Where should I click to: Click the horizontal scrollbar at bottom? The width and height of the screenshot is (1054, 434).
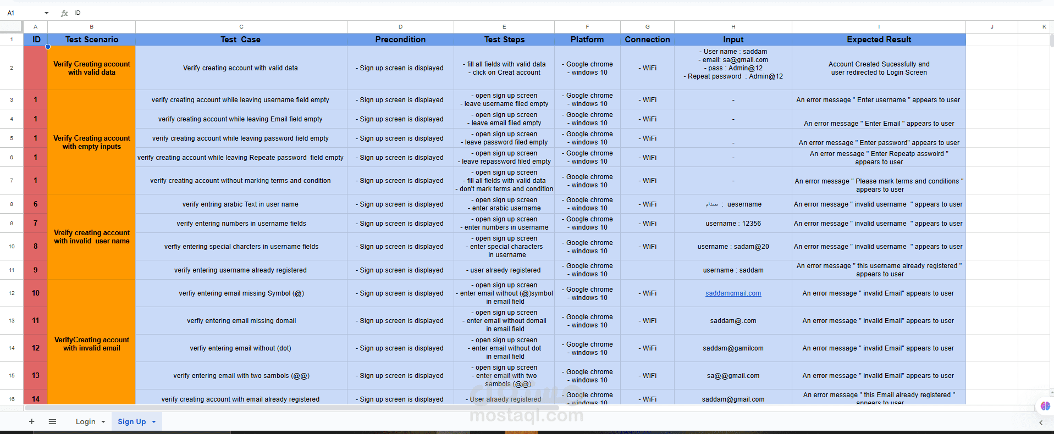tap(291, 408)
